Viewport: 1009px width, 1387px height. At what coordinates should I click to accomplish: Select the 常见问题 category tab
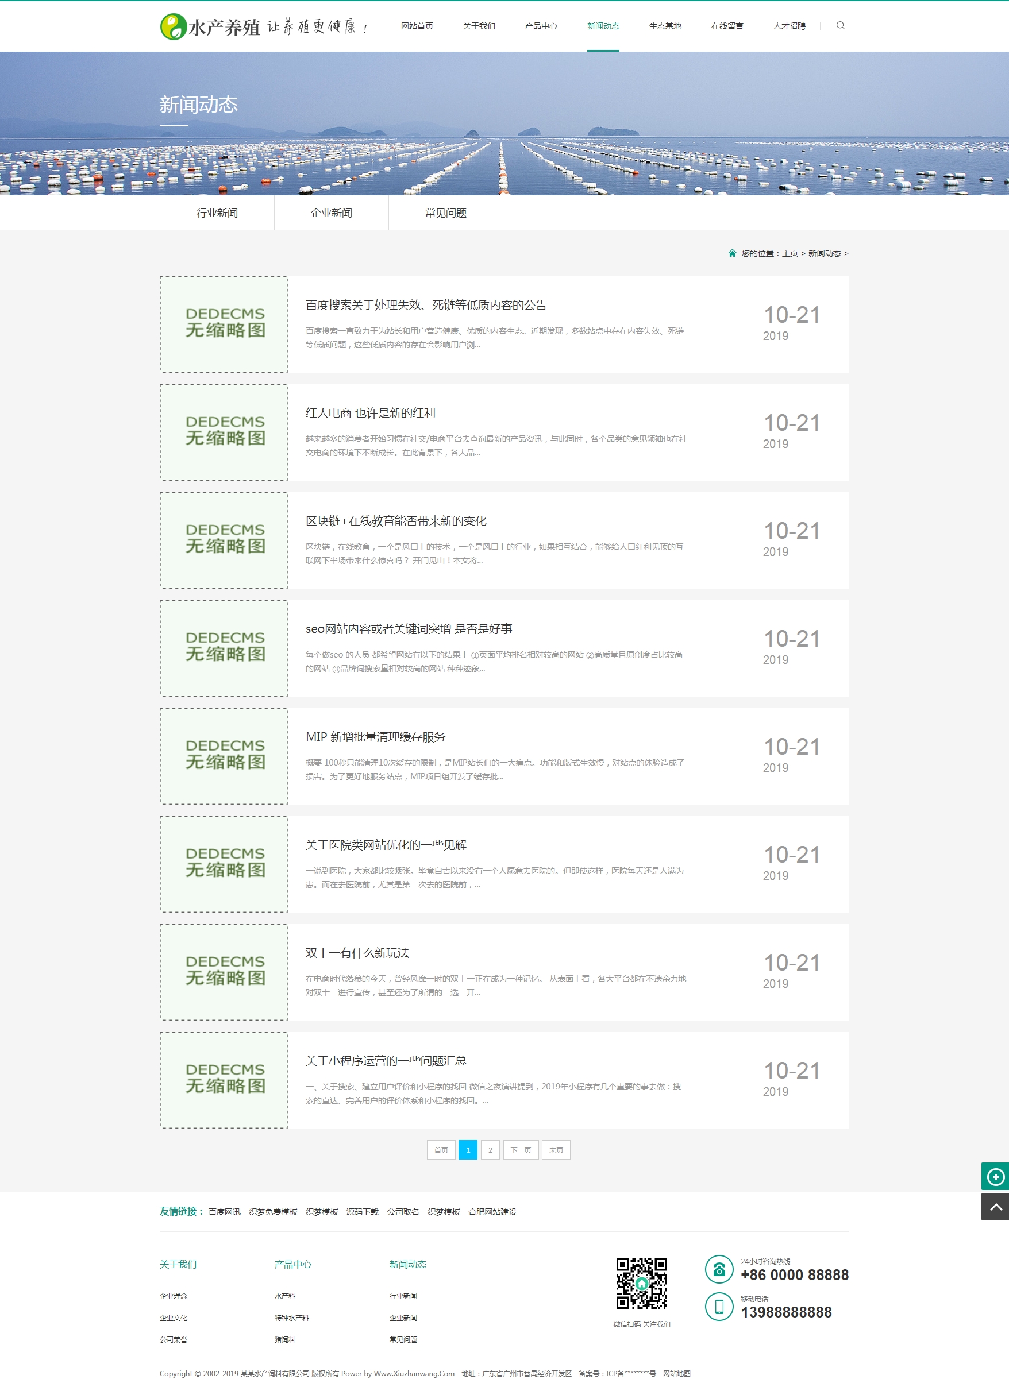[x=445, y=213]
